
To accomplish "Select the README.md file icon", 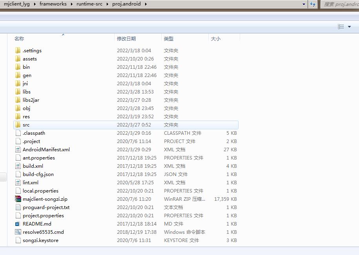I will coord(17,224).
